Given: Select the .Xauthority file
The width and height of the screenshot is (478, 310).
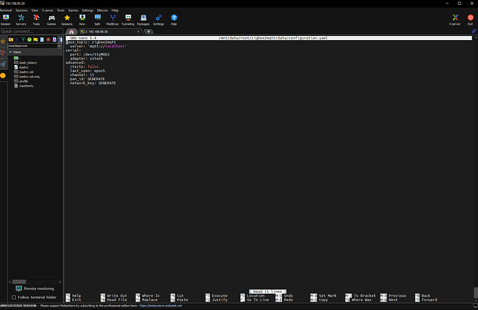Looking at the screenshot, I should tap(24, 86).
